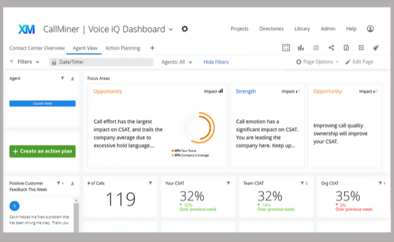
Task: Open dashboard settings gear icon
Action: coord(185,29)
